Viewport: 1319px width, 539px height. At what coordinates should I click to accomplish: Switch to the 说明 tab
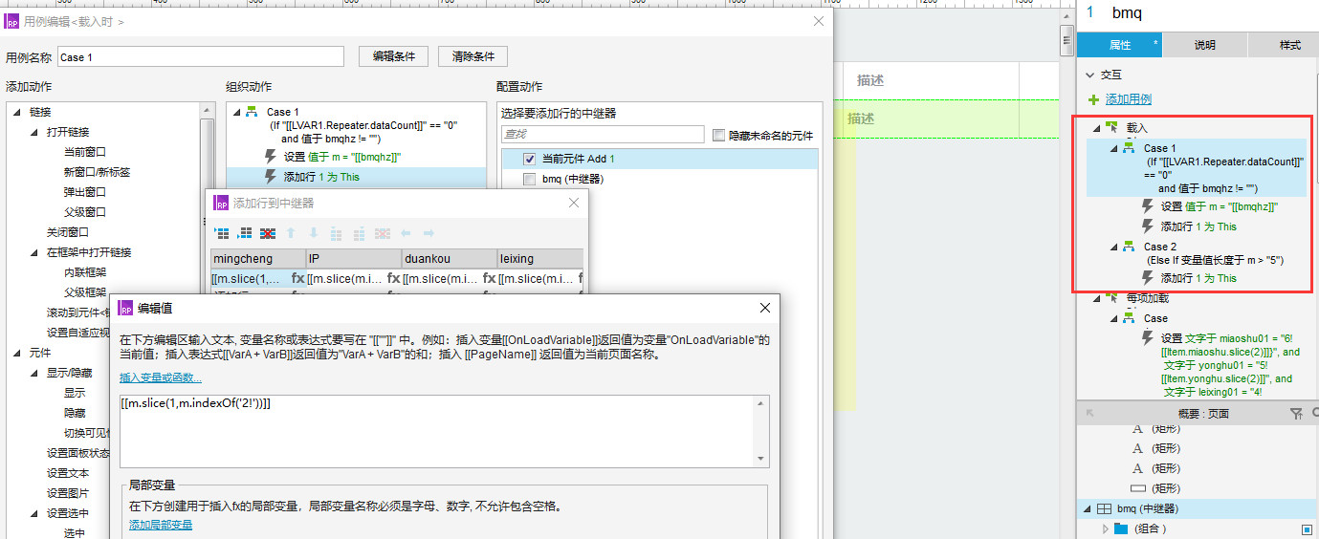click(1205, 45)
